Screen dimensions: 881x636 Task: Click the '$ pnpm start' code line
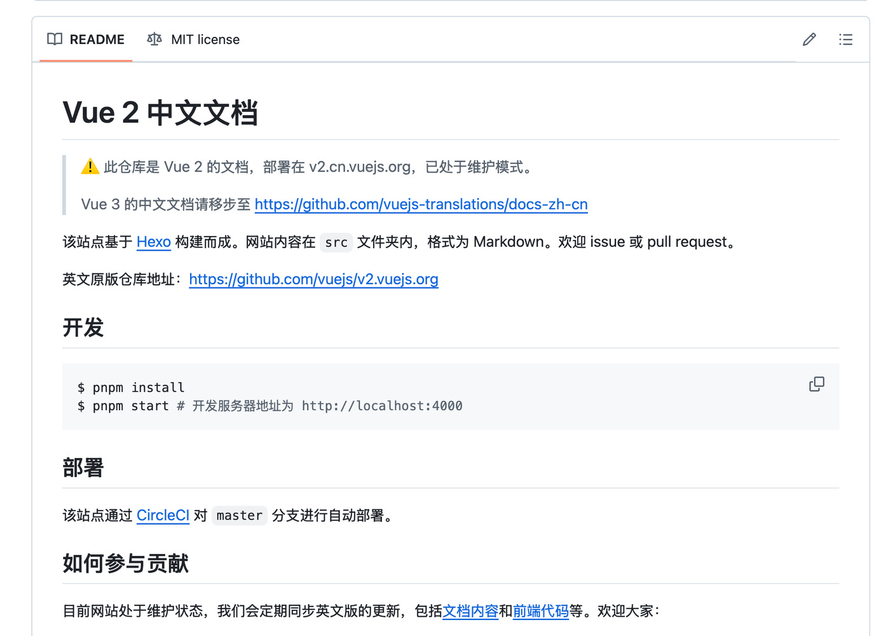click(123, 406)
